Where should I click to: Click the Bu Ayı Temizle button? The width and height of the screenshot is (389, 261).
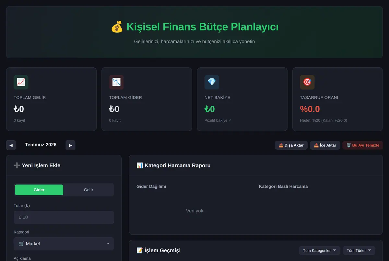[x=363, y=145]
